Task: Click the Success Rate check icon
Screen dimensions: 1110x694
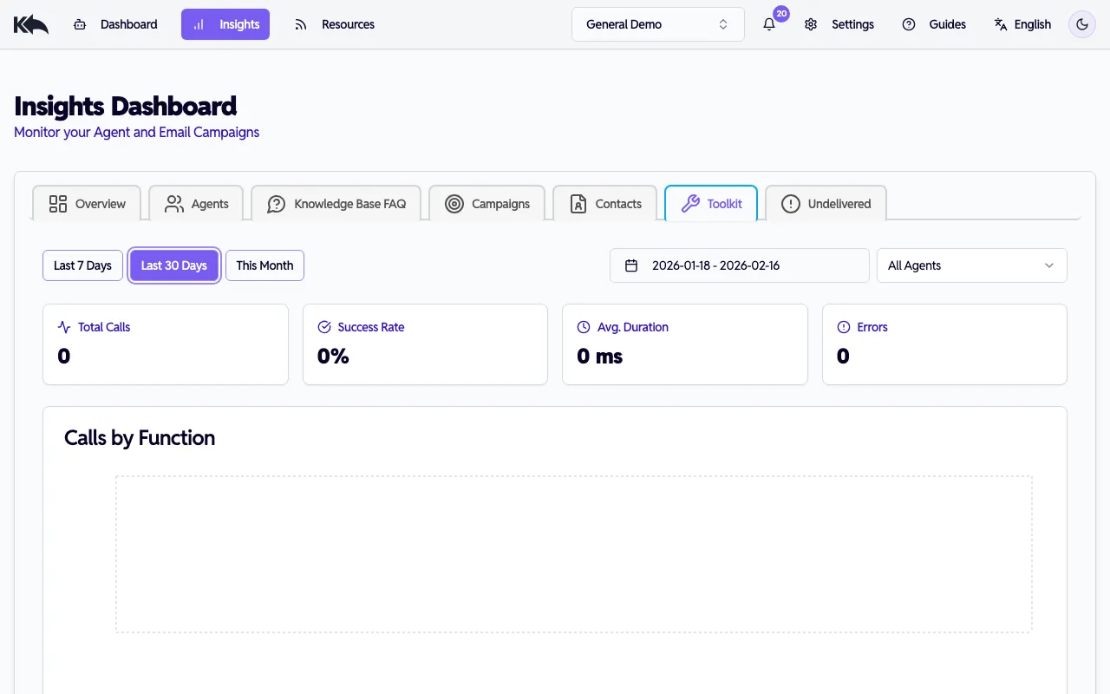Action: point(323,327)
